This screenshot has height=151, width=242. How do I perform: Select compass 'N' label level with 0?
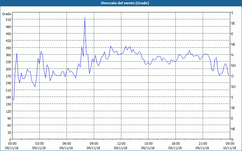pyautogui.click(x=232, y=140)
